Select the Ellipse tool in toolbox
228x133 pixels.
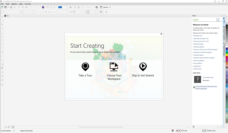[x=2, y=44]
